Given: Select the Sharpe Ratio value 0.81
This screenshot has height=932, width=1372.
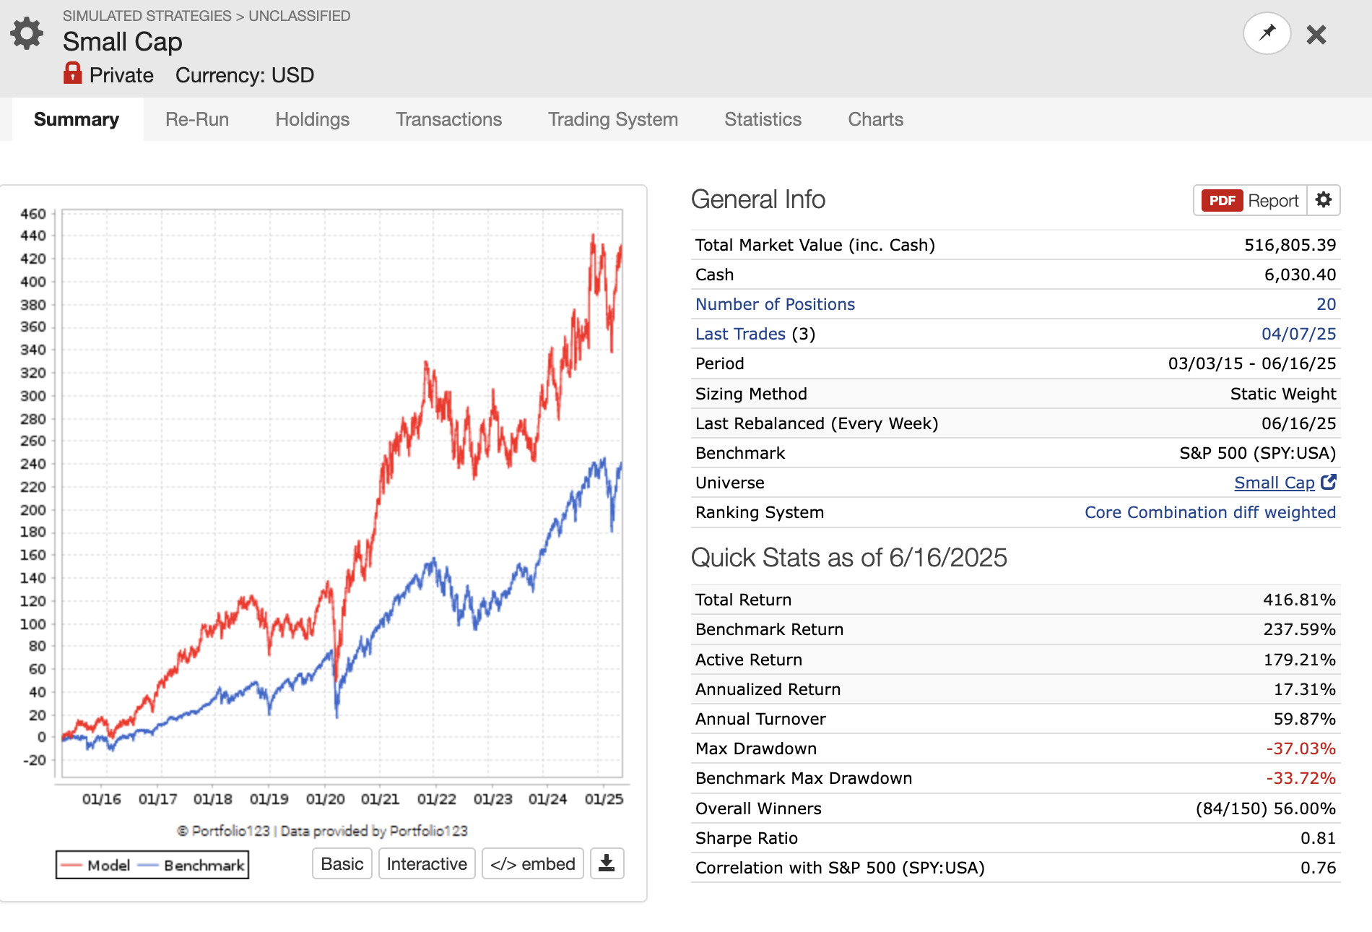Looking at the screenshot, I should click(x=1318, y=838).
